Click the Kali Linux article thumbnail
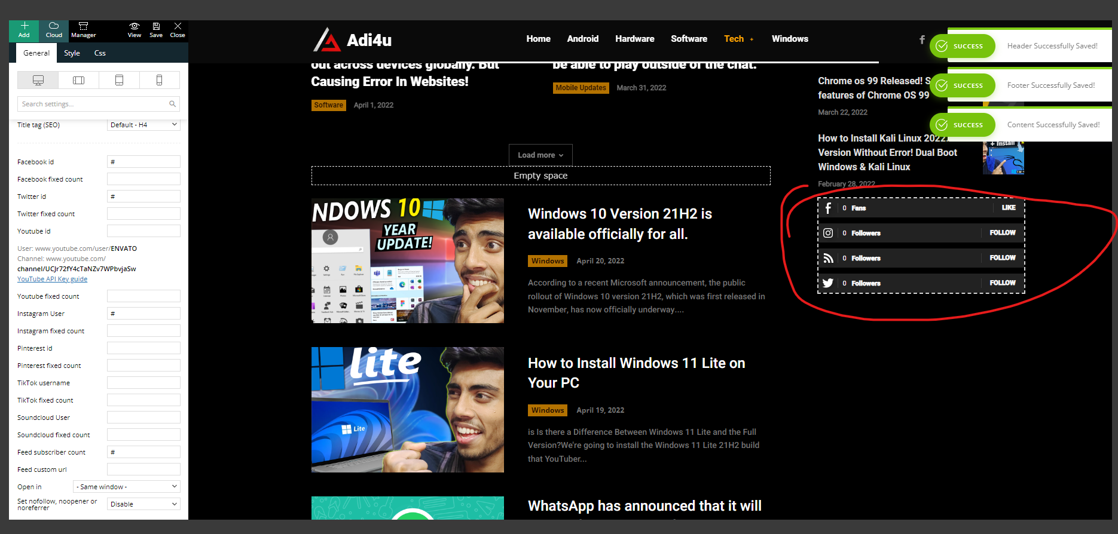Image resolution: width=1118 pixels, height=534 pixels. click(1003, 156)
